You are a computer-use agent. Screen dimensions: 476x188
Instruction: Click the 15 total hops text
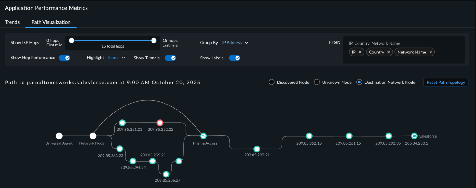tap(113, 46)
